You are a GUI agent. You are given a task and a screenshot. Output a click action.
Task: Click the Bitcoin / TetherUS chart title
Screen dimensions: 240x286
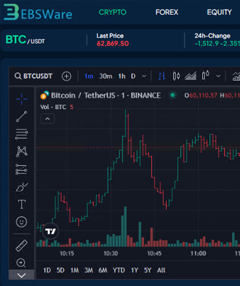point(106,96)
